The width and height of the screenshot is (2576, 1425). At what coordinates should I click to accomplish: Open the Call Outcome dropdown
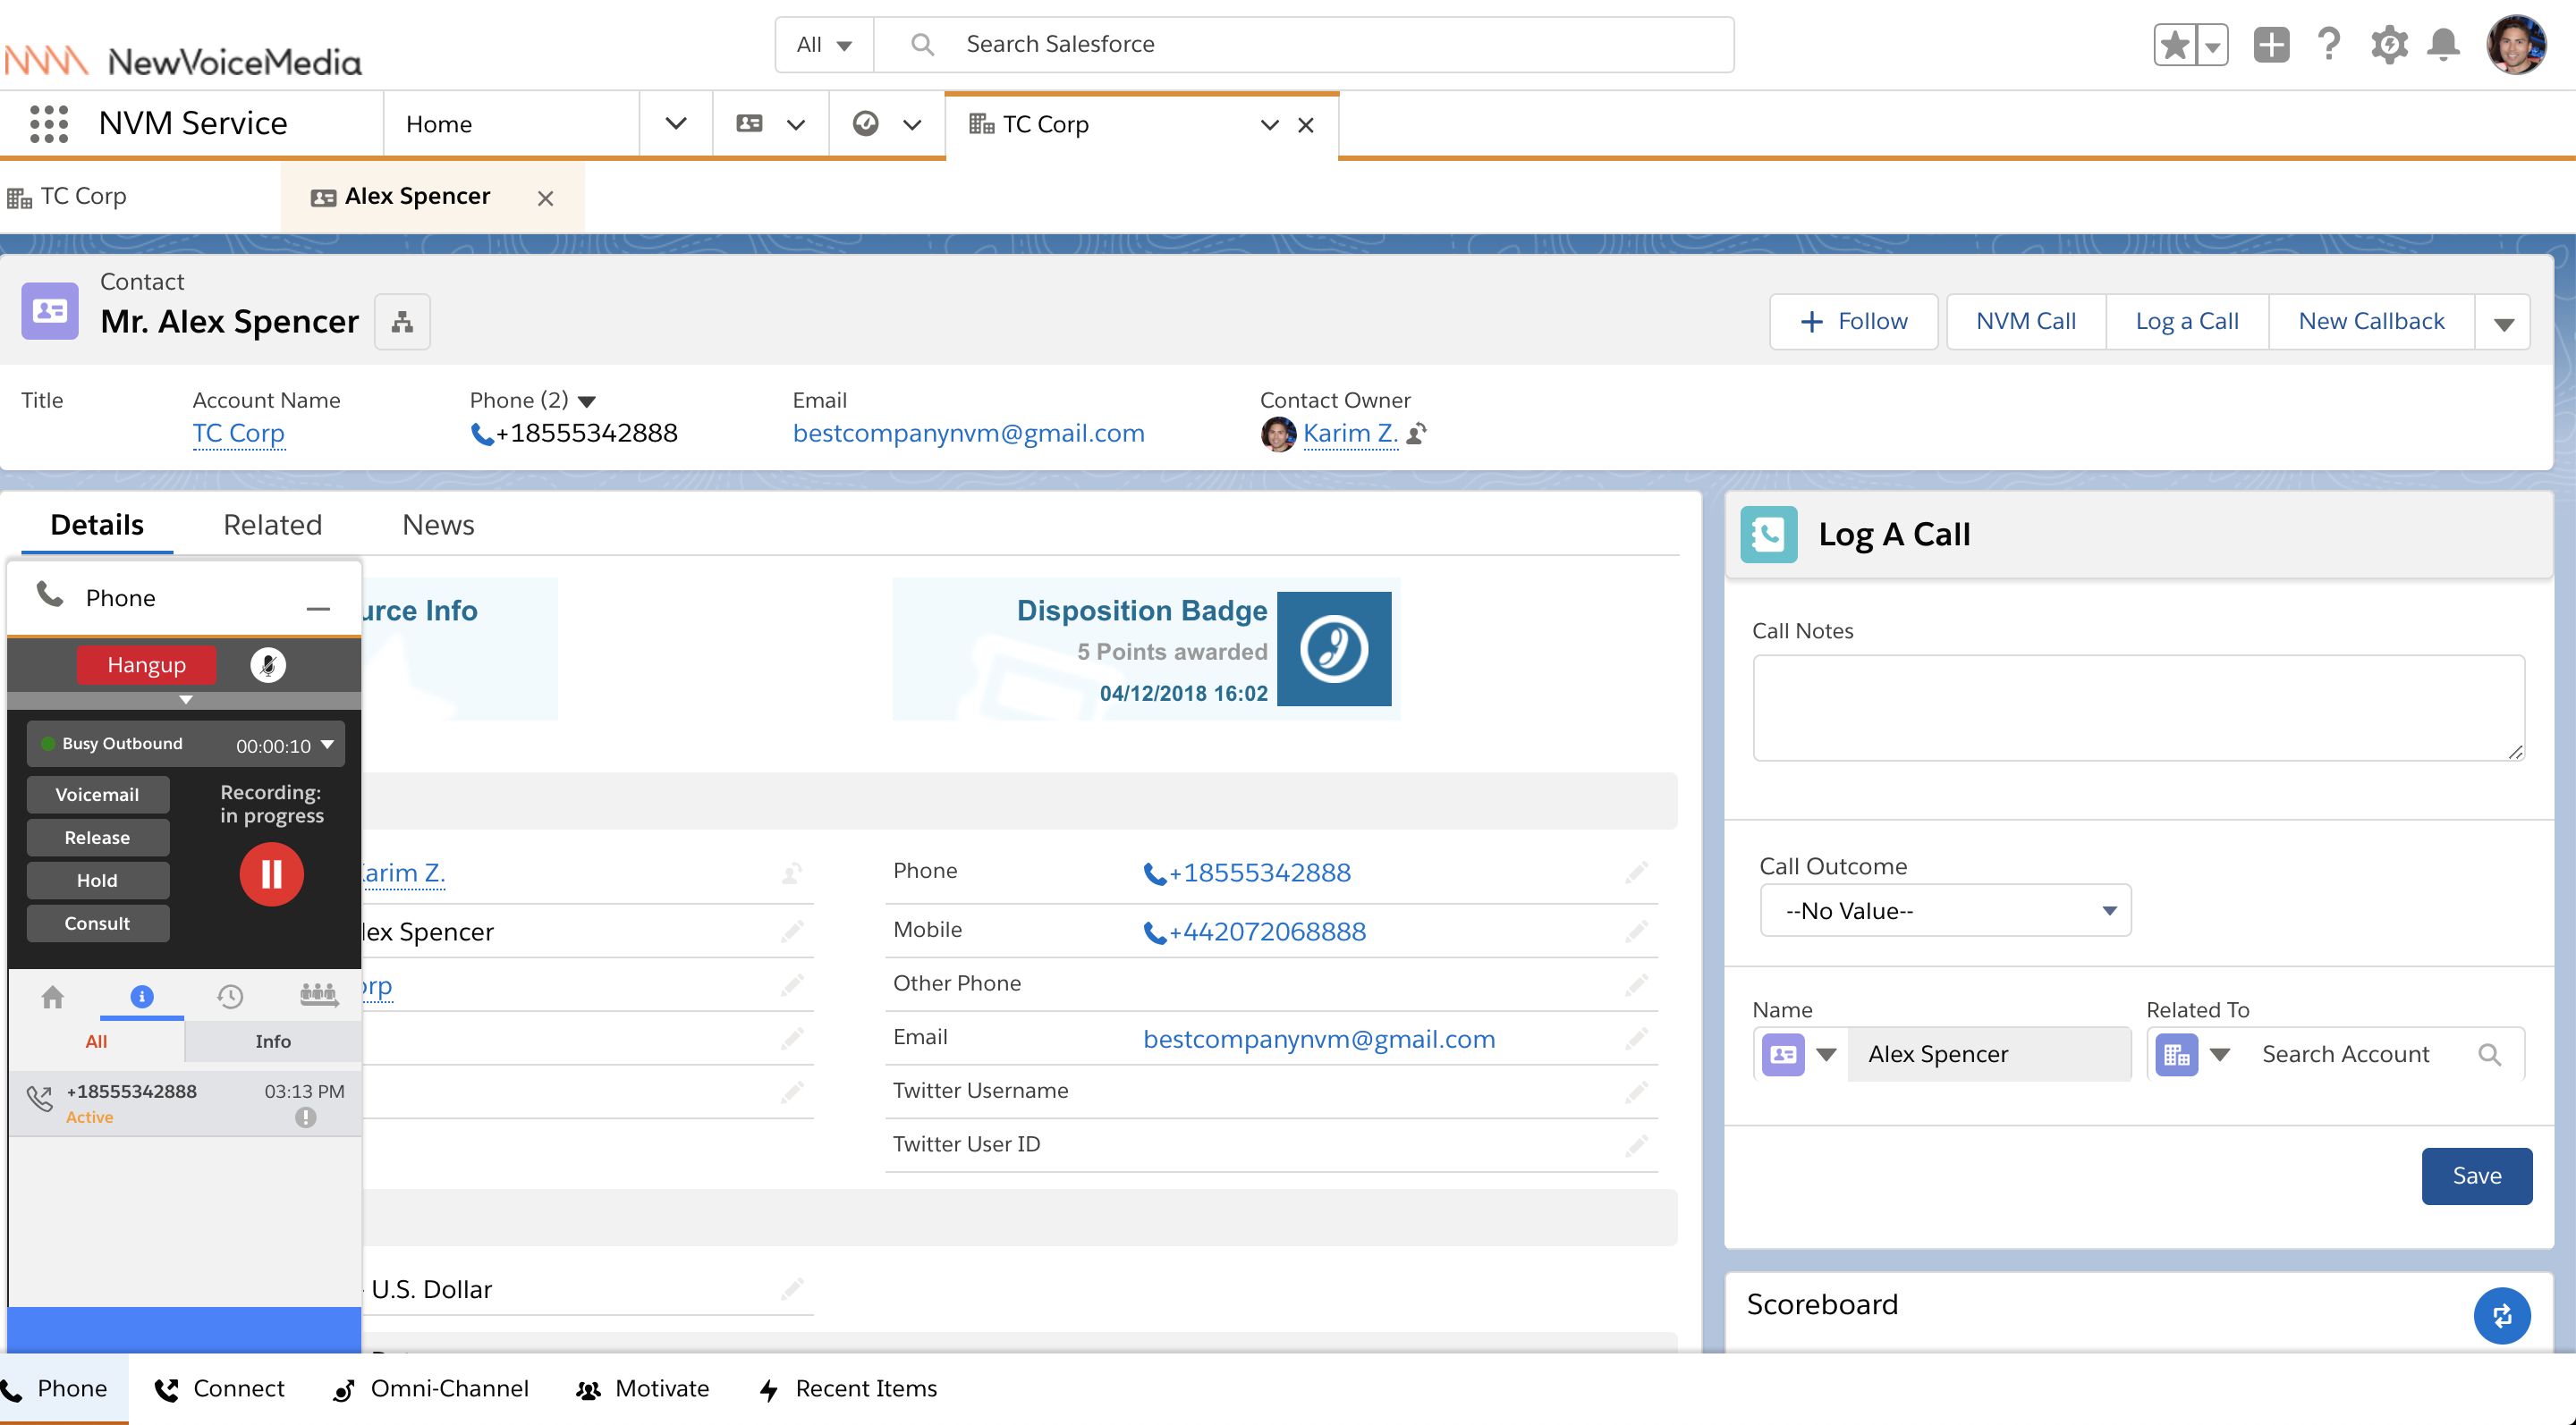coord(1945,910)
